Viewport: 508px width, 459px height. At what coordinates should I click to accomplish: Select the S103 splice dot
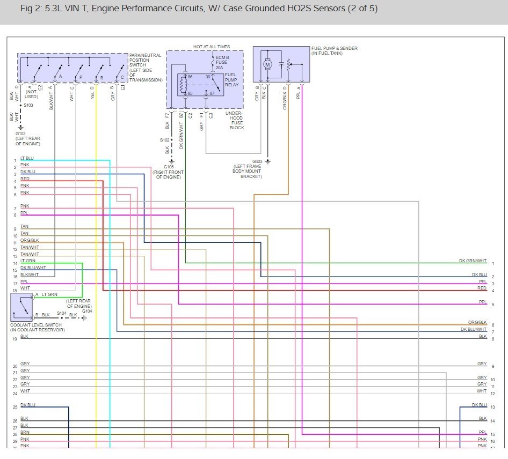point(20,105)
